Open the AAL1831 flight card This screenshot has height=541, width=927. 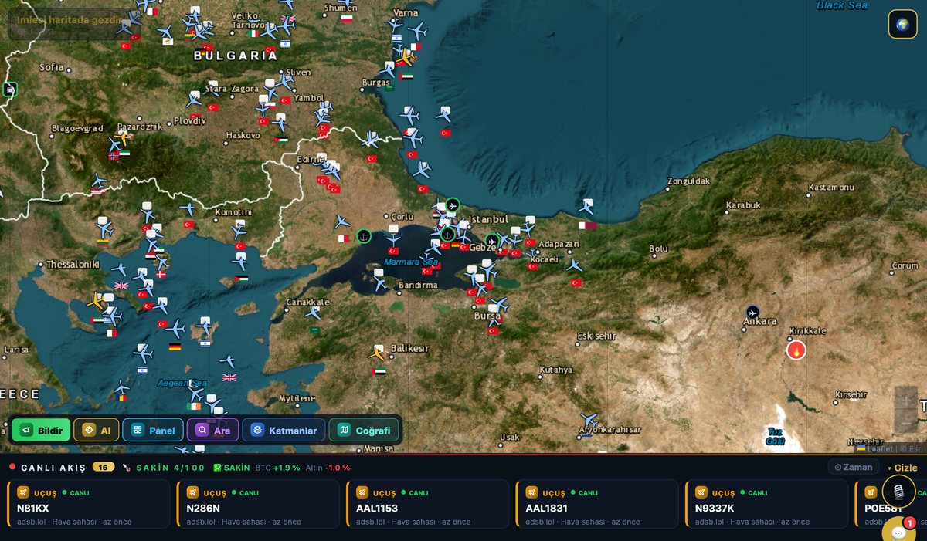click(598, 504)
